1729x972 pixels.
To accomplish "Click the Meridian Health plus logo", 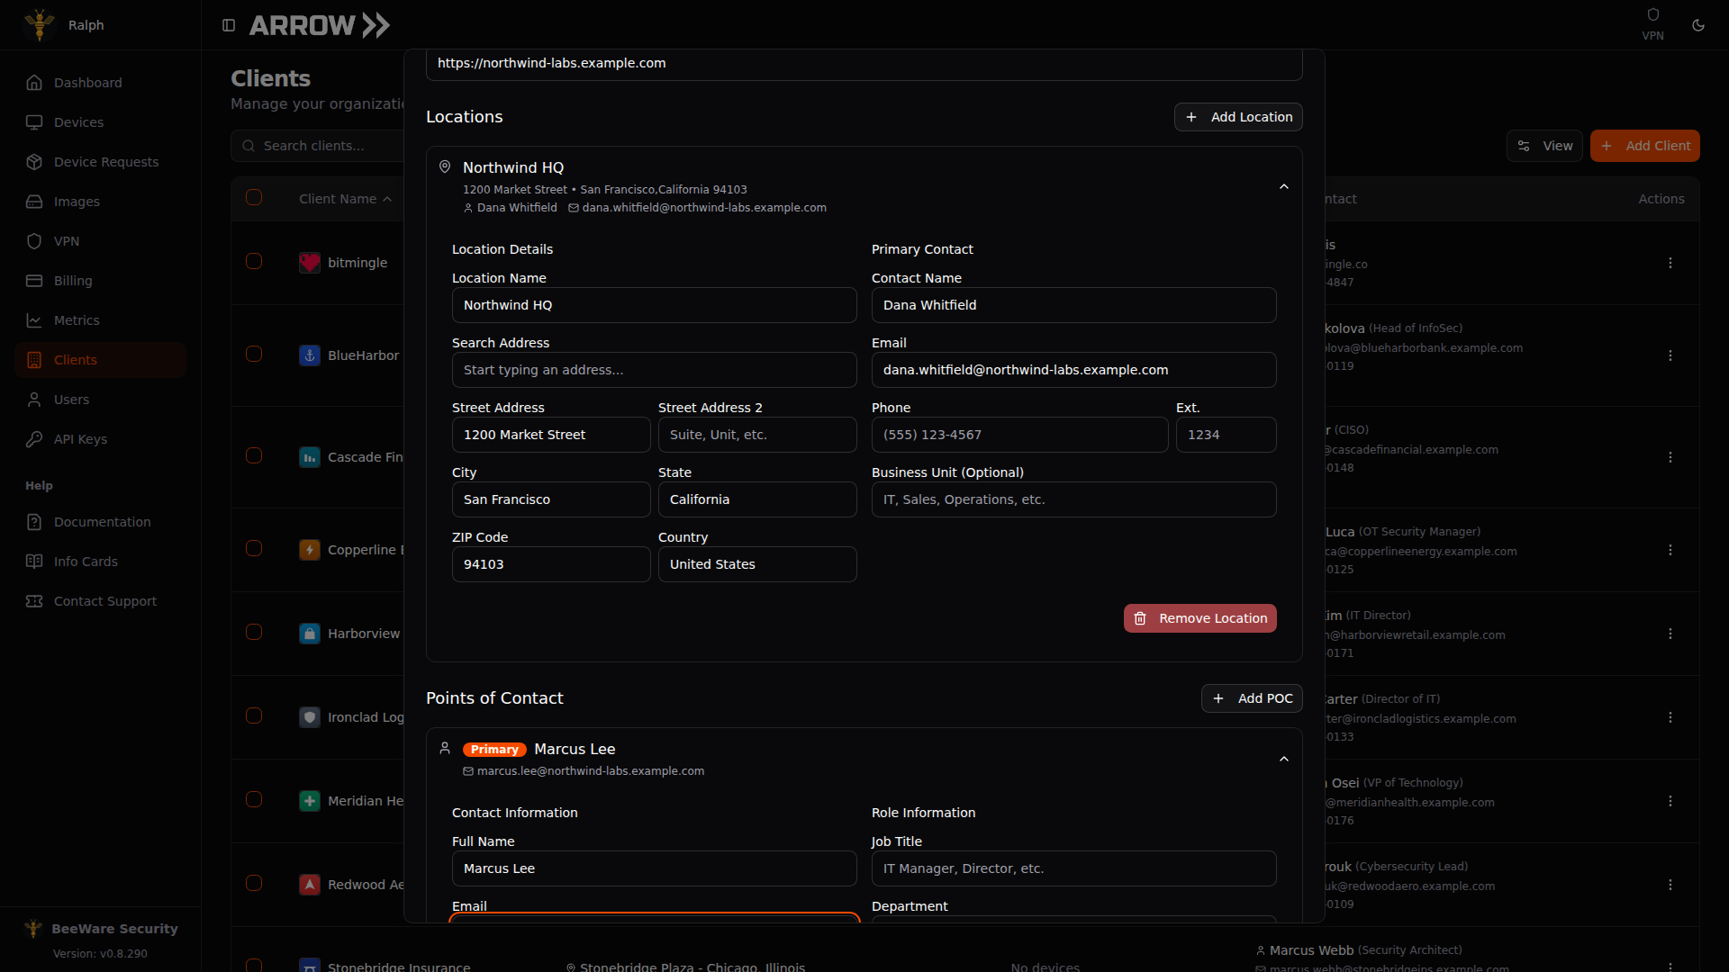I will tap(310, 801).
